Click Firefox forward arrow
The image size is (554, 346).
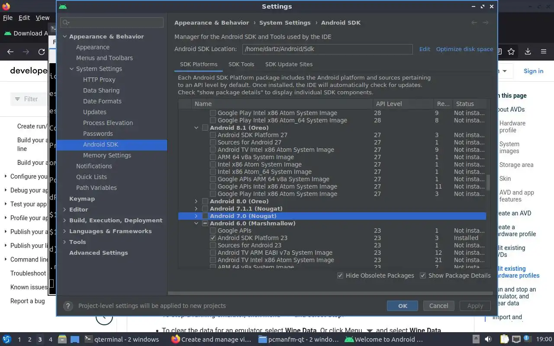(x=26, y=52)
